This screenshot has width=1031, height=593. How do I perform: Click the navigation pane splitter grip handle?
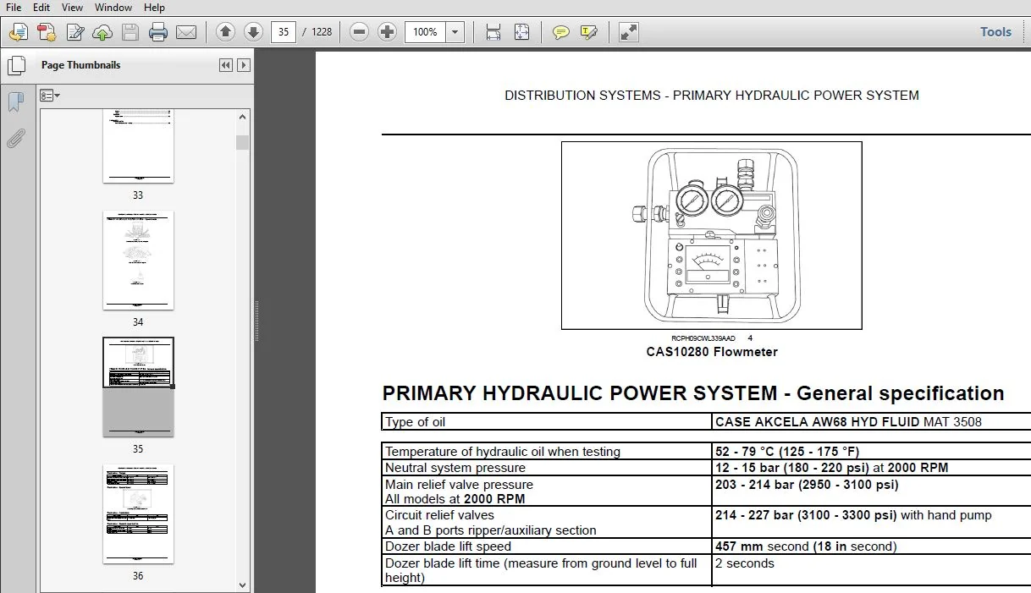(256, 321)
